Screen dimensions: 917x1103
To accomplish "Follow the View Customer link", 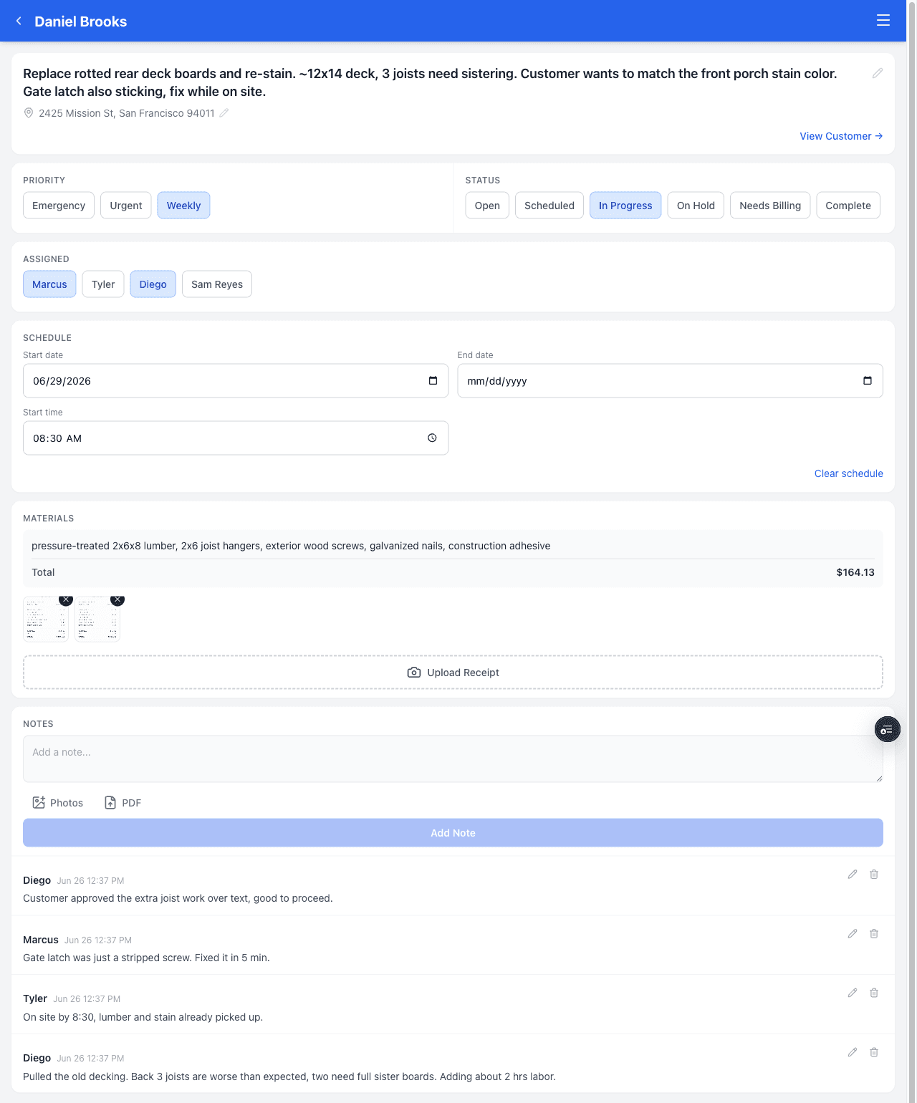I will pos(841,136).
